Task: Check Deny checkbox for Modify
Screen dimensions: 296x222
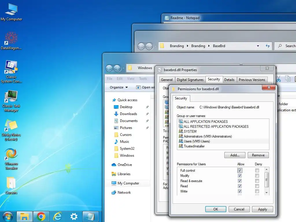Action: click(257, 175)
